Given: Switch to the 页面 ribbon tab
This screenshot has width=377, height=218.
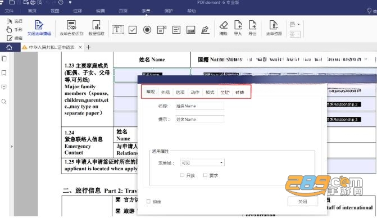Looking at the screenshot, I should point(123,11).
